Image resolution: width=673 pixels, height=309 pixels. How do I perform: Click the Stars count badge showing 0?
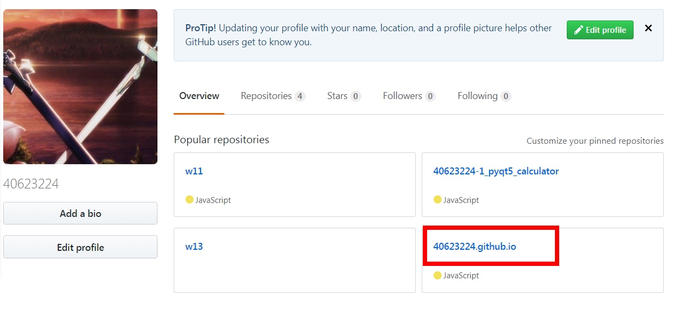355,96
